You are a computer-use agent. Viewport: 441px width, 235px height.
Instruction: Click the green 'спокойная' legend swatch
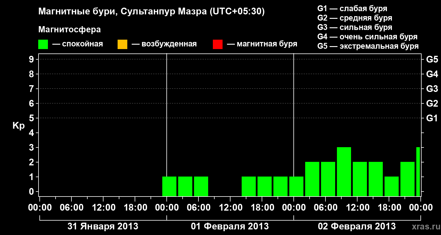click(x=43, y=44)
